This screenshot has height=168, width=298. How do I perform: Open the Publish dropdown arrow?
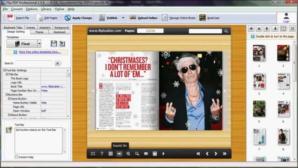(x=123, y=18)
